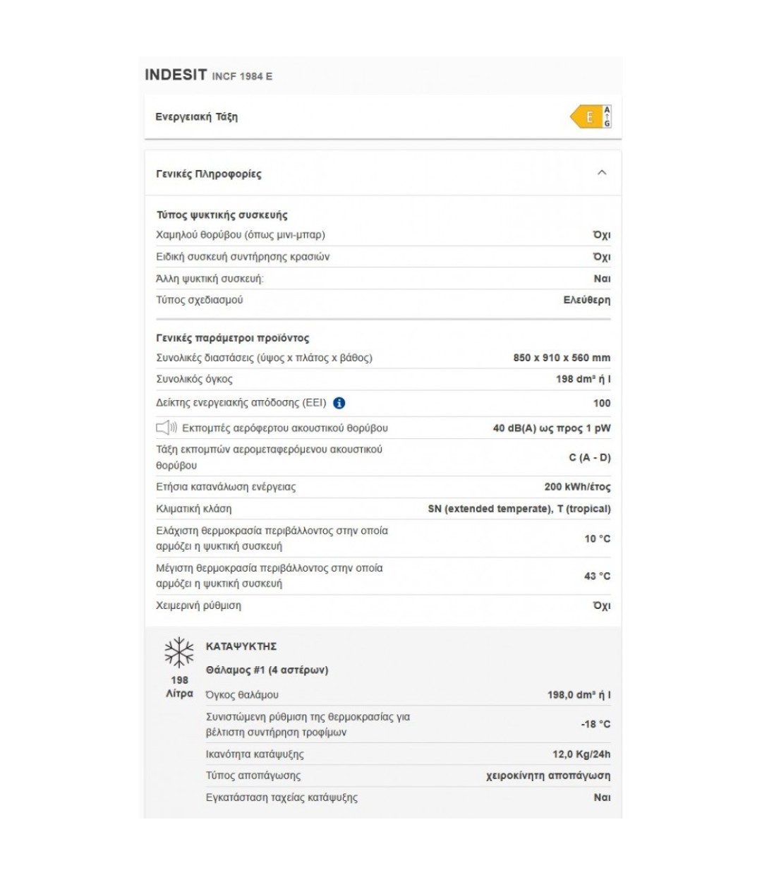The image size is (762, 875).
Task: Expand the ΚΑΤΑΨΥΚΤΗΣ freezer section
Action: point(240,646)
